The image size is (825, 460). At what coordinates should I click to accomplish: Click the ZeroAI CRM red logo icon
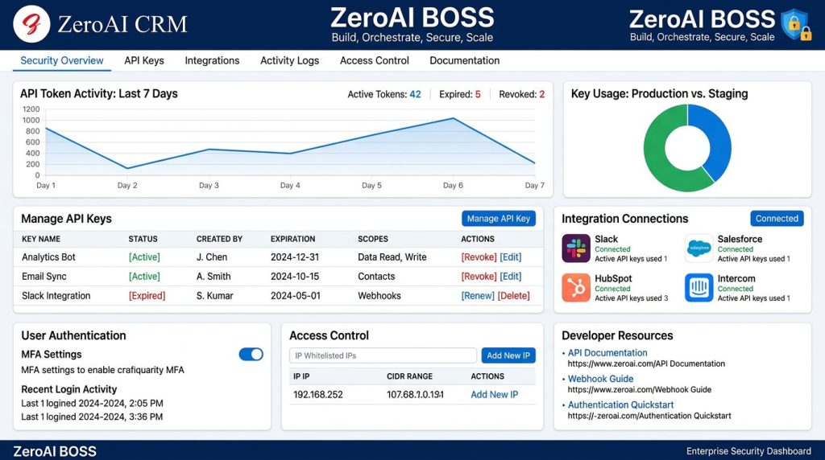31,24
